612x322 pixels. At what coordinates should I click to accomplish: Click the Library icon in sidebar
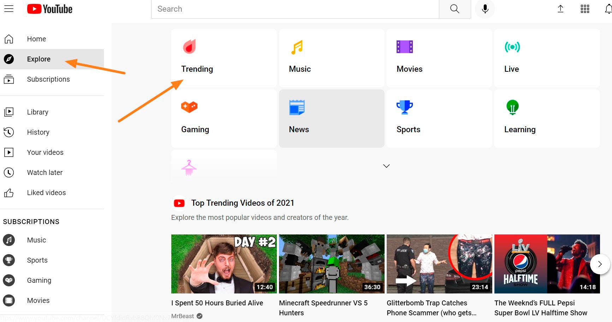tap(9, 112)
